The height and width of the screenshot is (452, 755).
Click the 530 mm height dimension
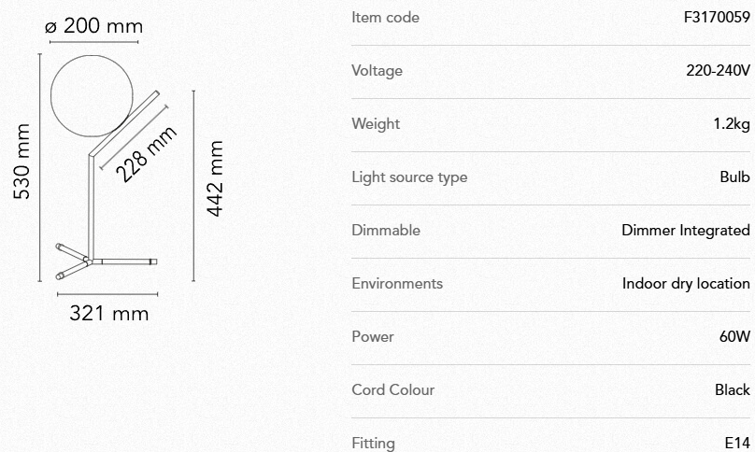tap(22, 161)
